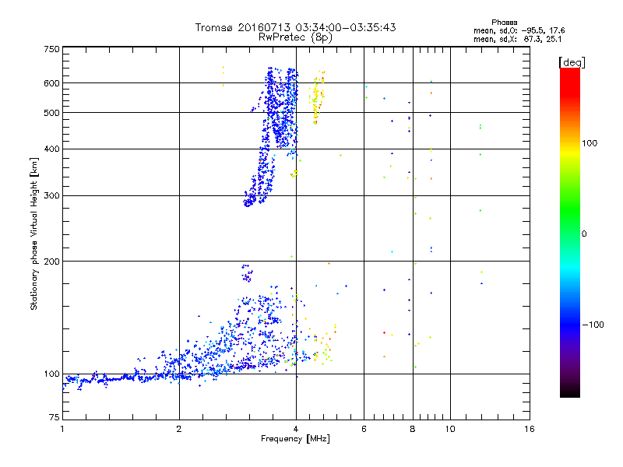Click the x-axis tick label '8'
This screenshot has height=467, width=623.
[413, 429]
